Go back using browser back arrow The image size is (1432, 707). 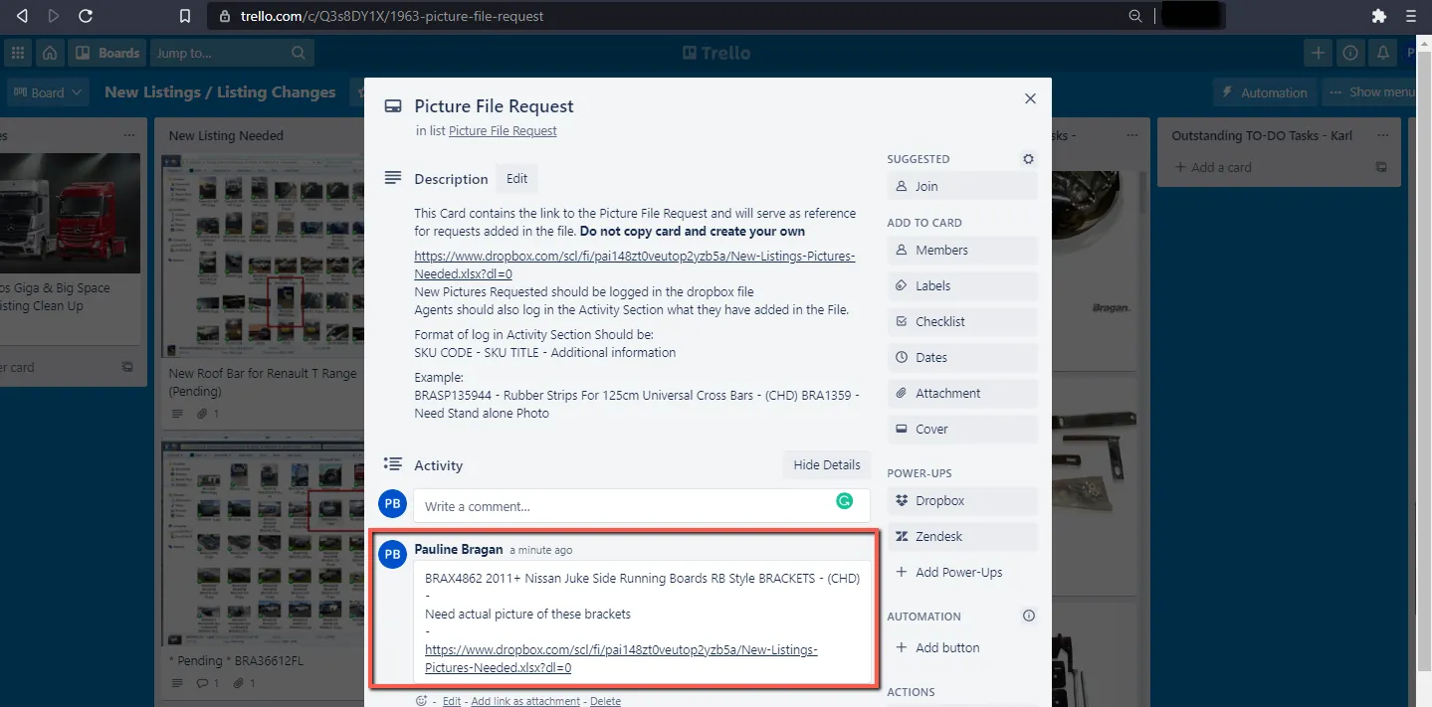(22, 16)
